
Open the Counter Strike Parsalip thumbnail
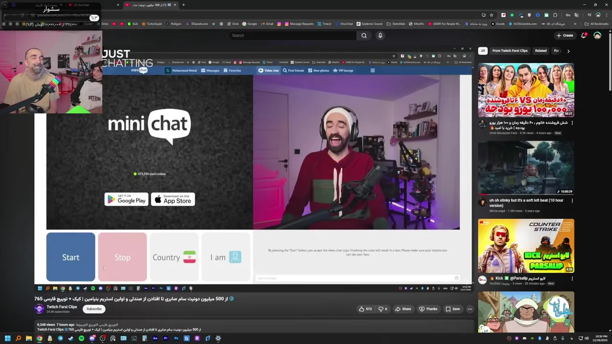pos(526,246)
